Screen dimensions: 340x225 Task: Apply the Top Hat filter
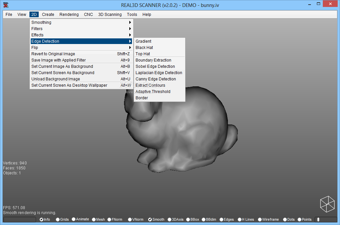tap(159, 54)
